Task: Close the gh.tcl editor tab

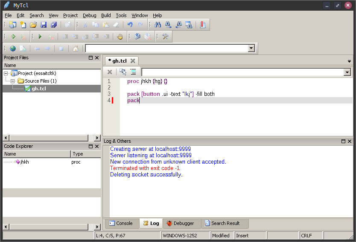Action: coord(133,61)
